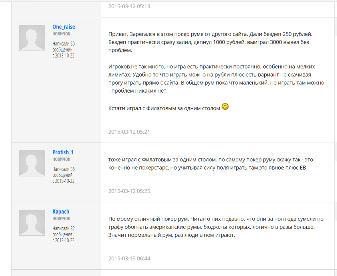
Task: Click the timestamp 2015-03-12 05:13
Action: [129, 6]
